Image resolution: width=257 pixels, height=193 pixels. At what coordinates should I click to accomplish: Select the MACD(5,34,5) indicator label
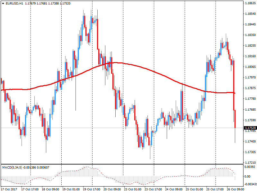tap(12, 168)
